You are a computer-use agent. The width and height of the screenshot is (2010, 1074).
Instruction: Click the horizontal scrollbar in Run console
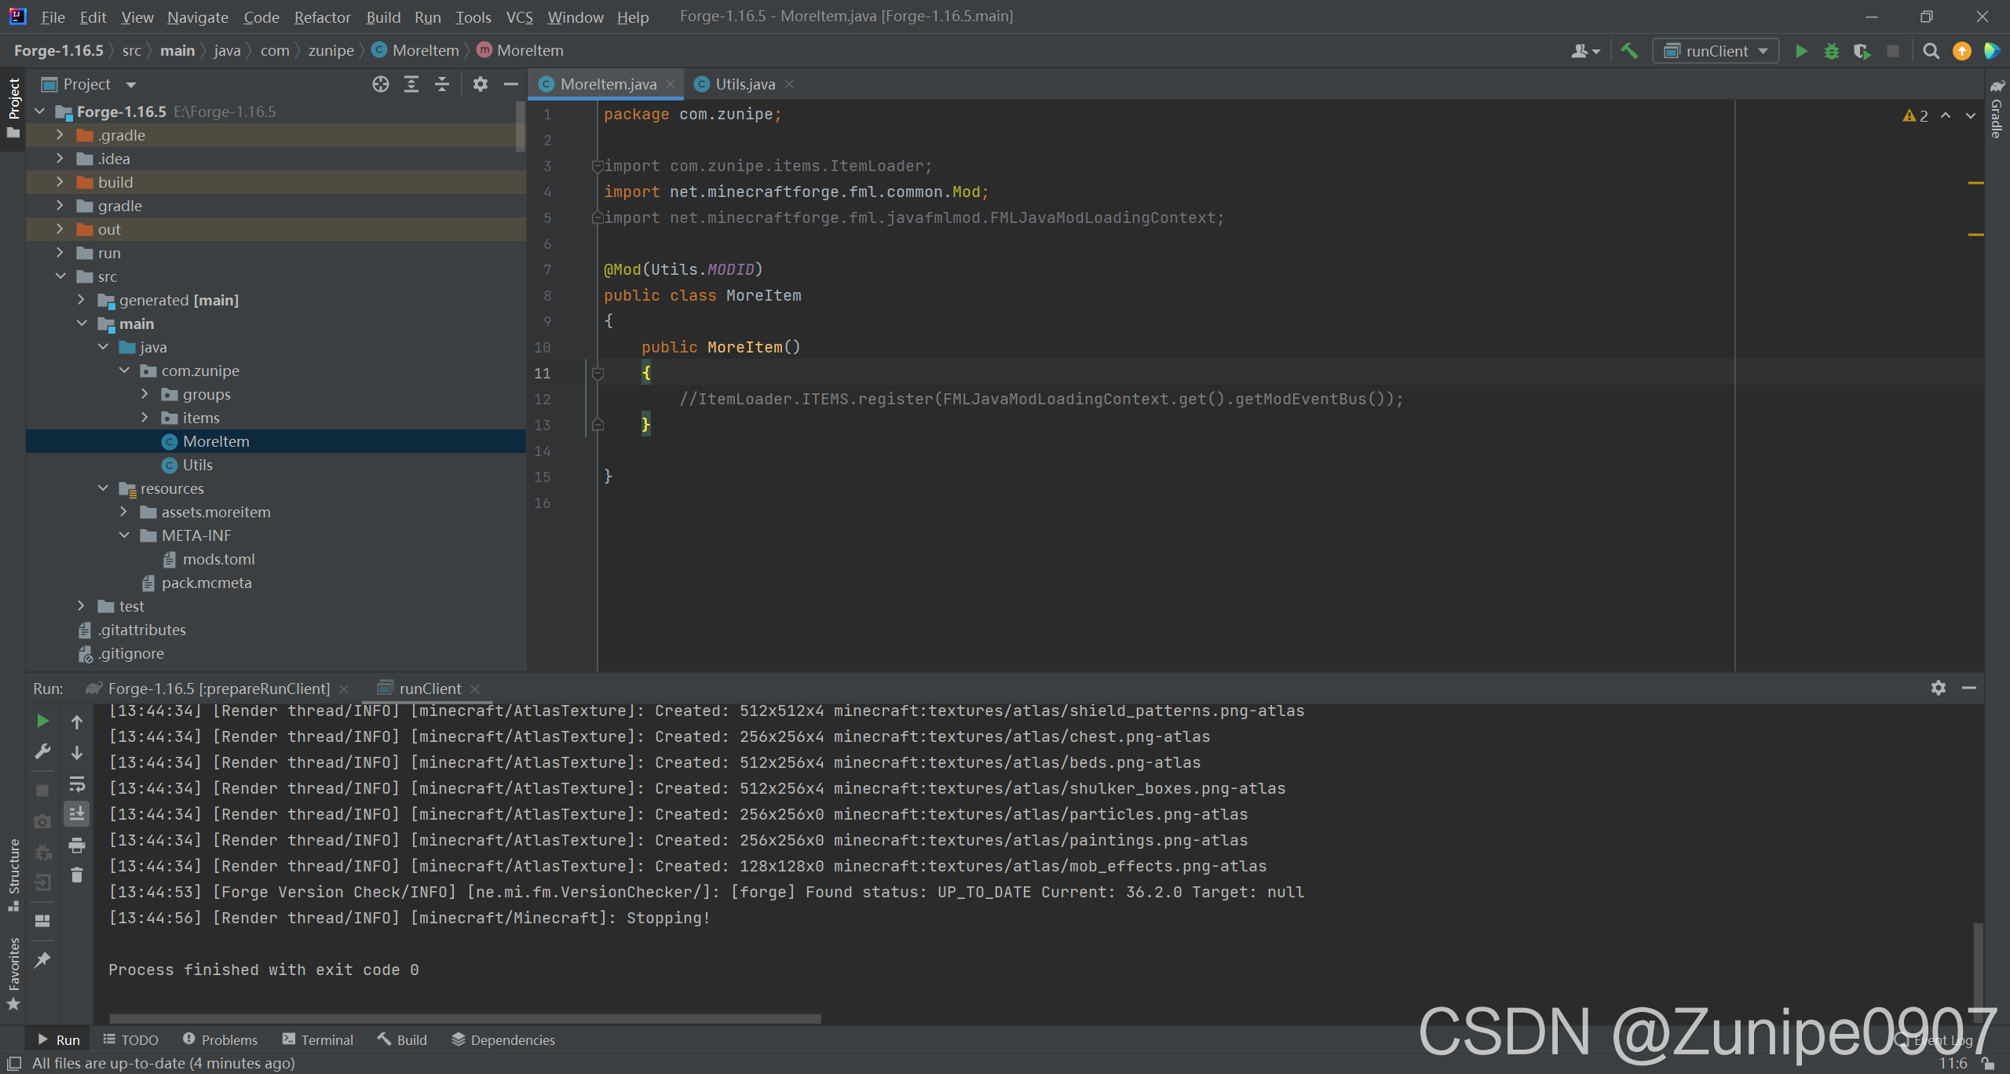click(465, 1019)
